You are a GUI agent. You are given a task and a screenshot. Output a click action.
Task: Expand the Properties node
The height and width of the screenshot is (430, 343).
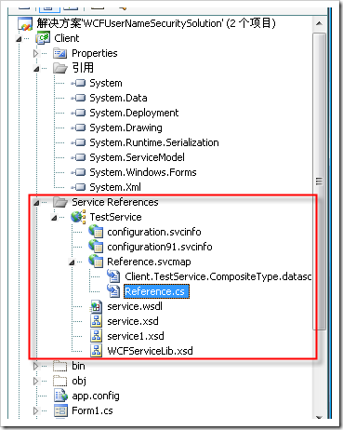click(36, 53)
